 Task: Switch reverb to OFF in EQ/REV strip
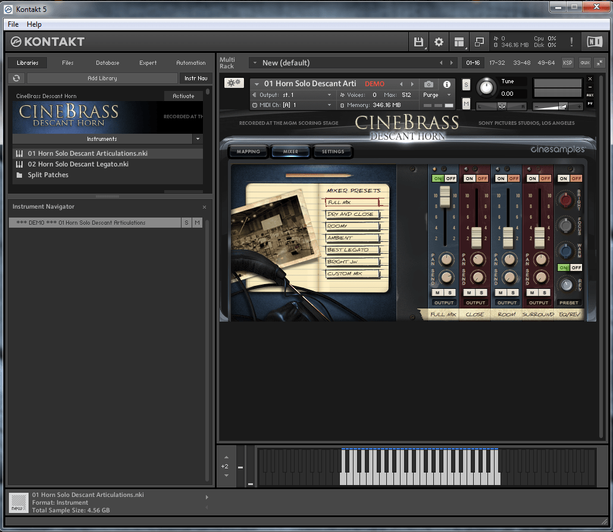coord(576,267)
